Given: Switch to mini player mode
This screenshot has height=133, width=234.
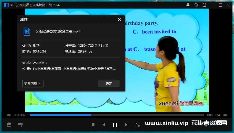Looking at the screenshot, I should click(204, 5).
